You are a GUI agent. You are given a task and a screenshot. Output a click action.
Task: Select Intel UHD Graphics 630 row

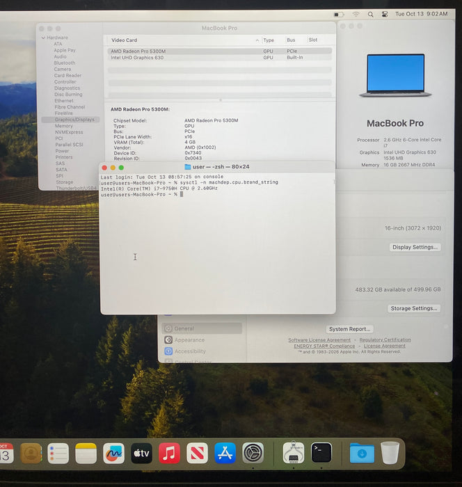tap(220, 58)
